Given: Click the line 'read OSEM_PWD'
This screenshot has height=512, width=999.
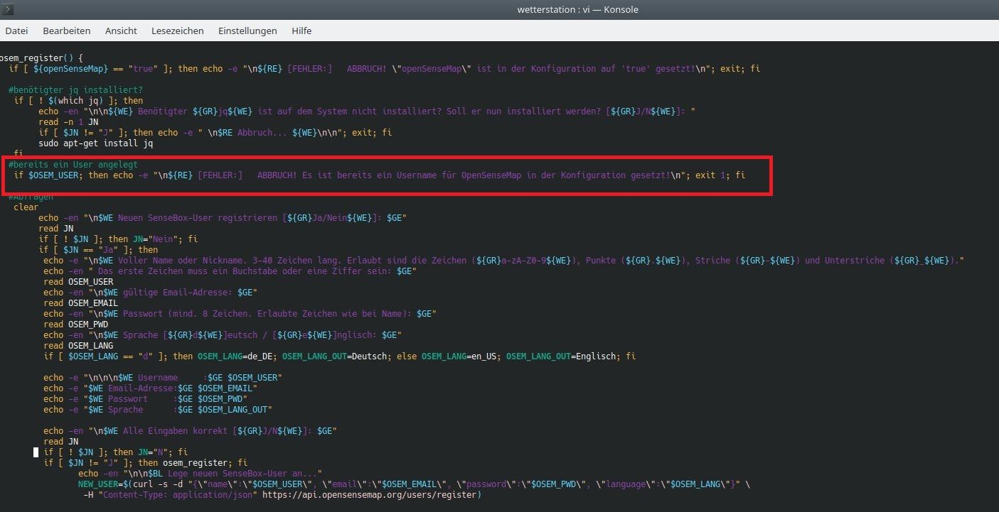Looking at the screenshot, I should click(75, 324).
